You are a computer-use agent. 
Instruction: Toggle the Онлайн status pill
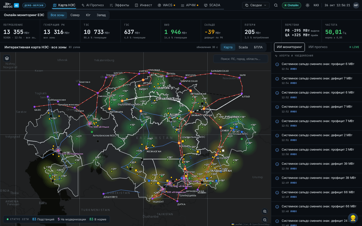coord(291,5)
